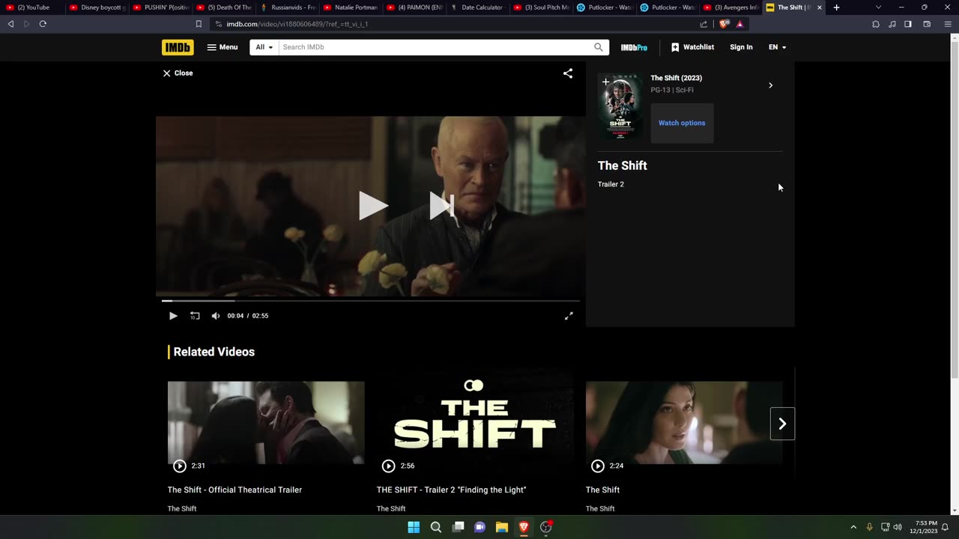
Task: Open the 2:24 The Shift video thumbnail
Action: point(684,423)
